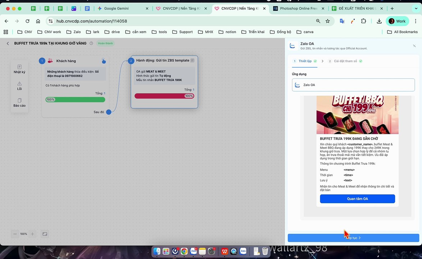
Task: Reload the page in Chrome
Action: point(27,21)
